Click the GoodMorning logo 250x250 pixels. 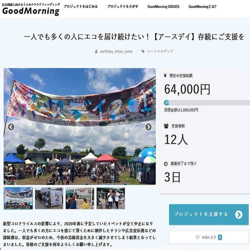pyautogui.click(x=31, y=9)
